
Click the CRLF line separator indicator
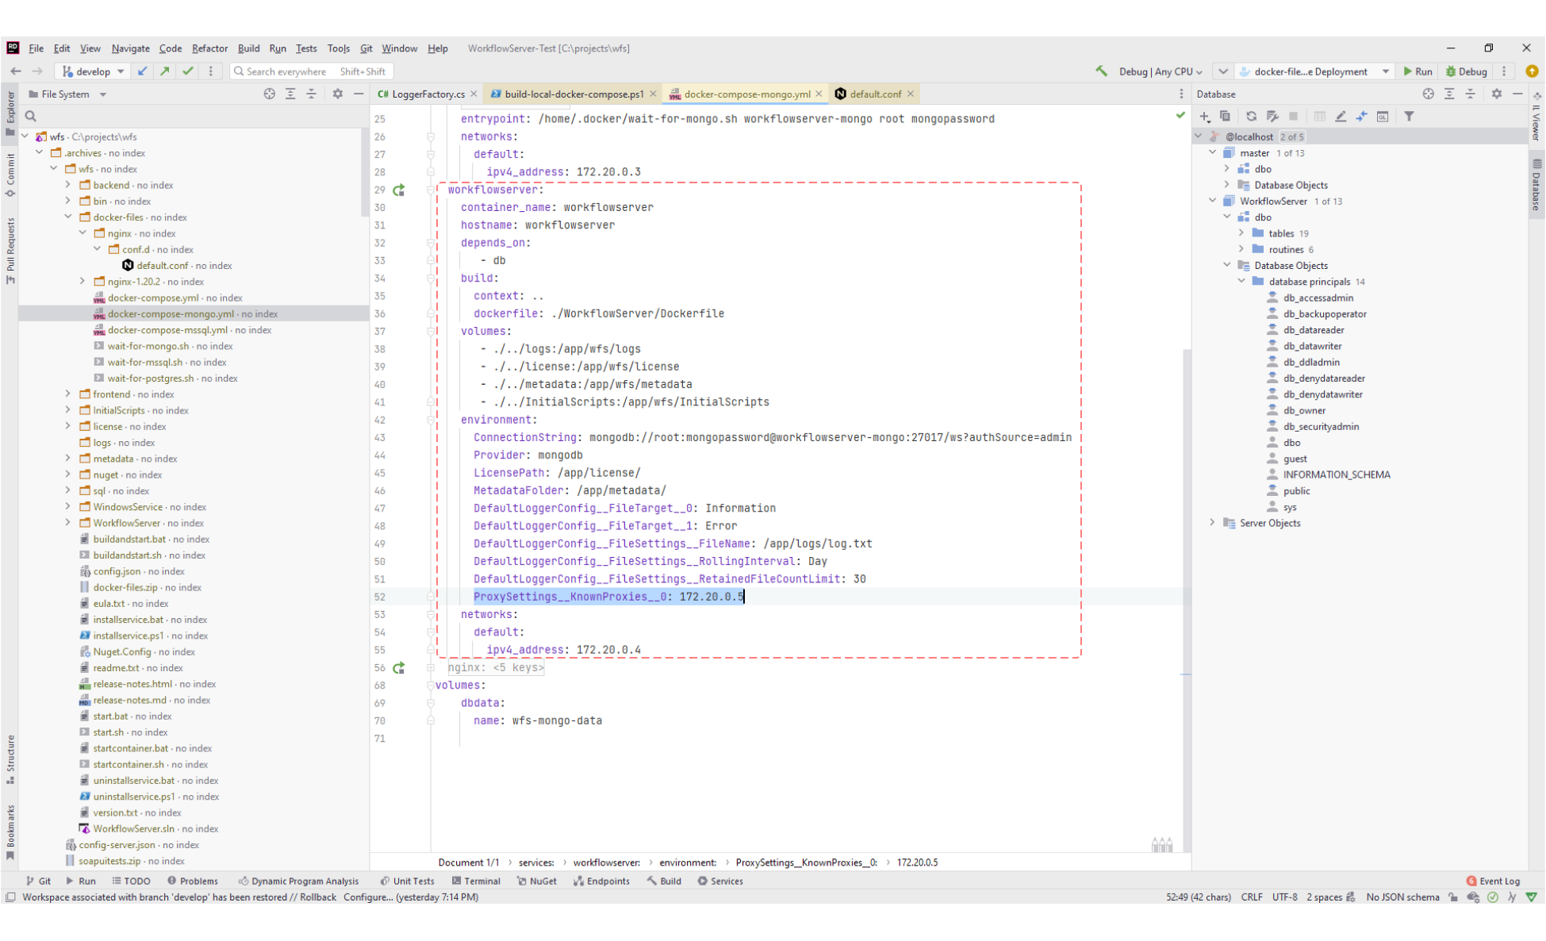click(1252, 897)
